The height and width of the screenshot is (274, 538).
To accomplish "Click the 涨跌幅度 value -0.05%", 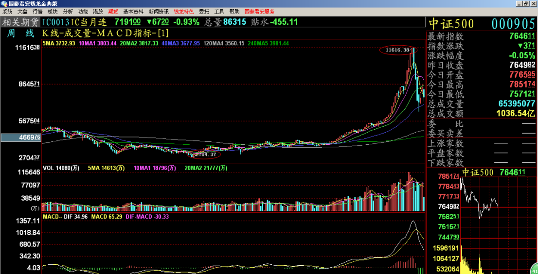I will [x=522, y=55].
